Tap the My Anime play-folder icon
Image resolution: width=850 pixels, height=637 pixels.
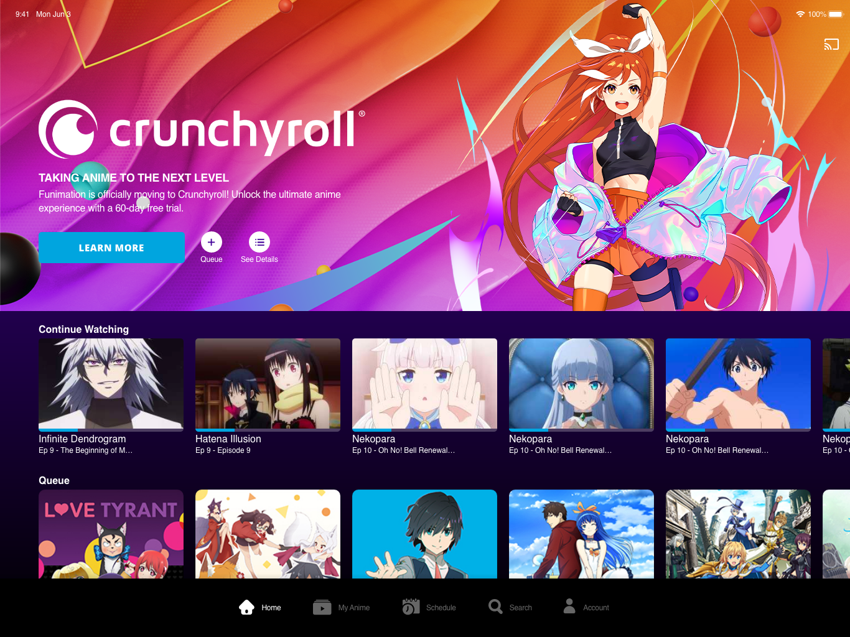(x=322, y=607)
